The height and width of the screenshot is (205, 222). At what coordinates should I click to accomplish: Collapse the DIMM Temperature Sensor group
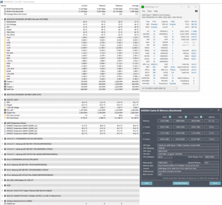pos(2,123)
